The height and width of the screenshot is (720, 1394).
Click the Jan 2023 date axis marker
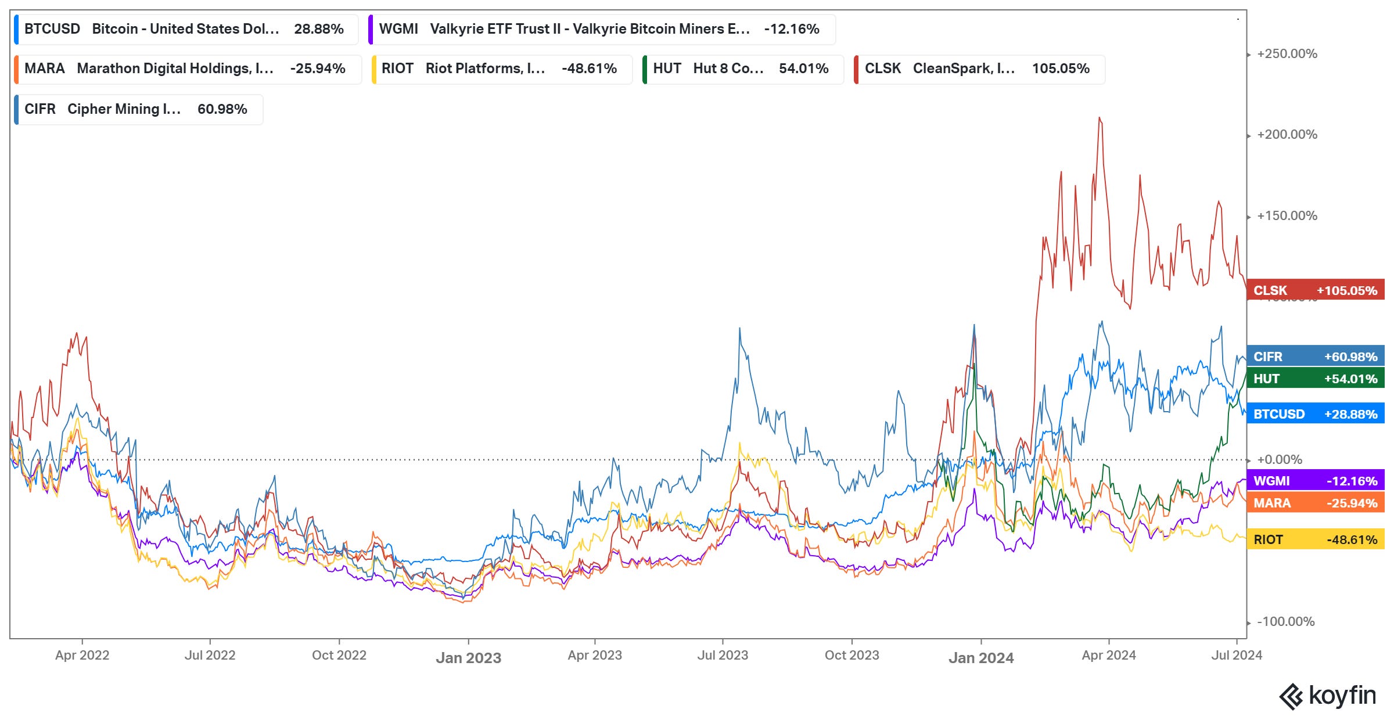pos(468,658)
